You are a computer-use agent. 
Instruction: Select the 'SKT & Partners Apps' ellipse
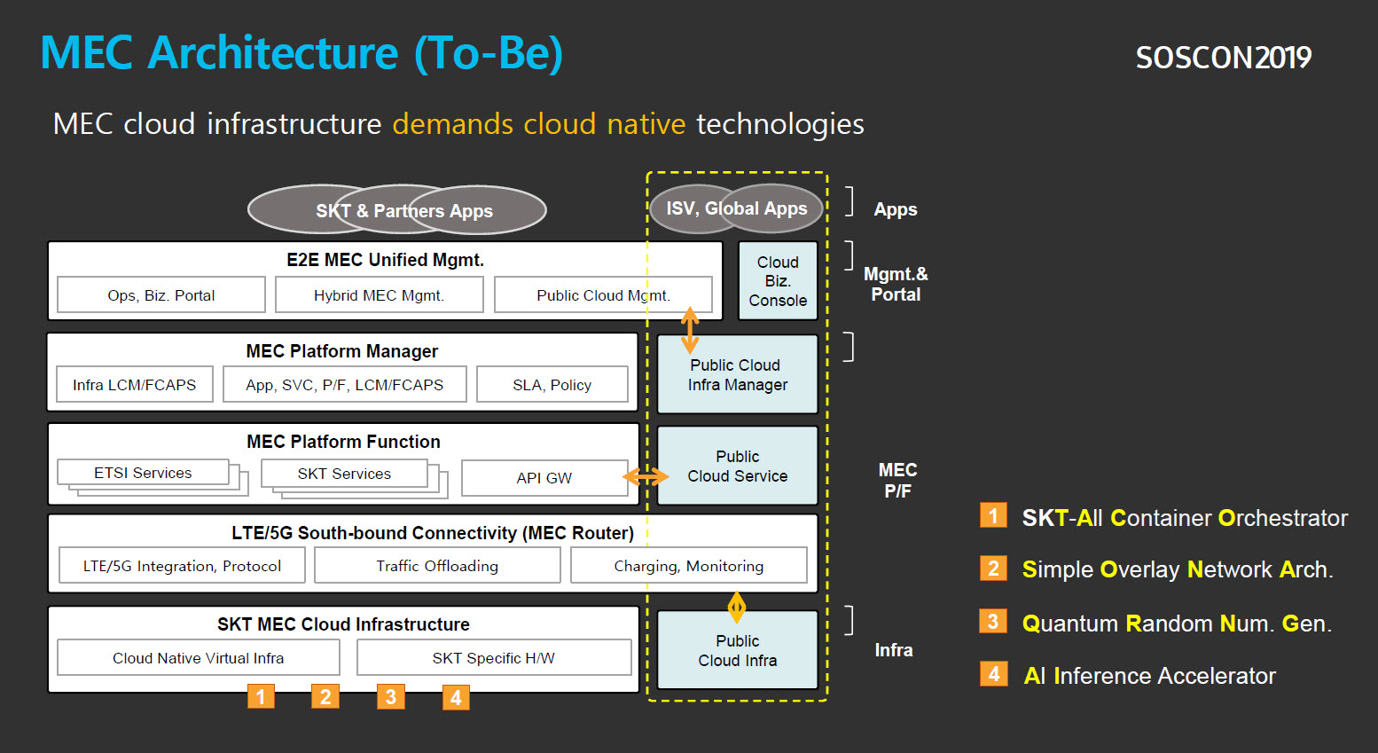click(x=397, y=210)
